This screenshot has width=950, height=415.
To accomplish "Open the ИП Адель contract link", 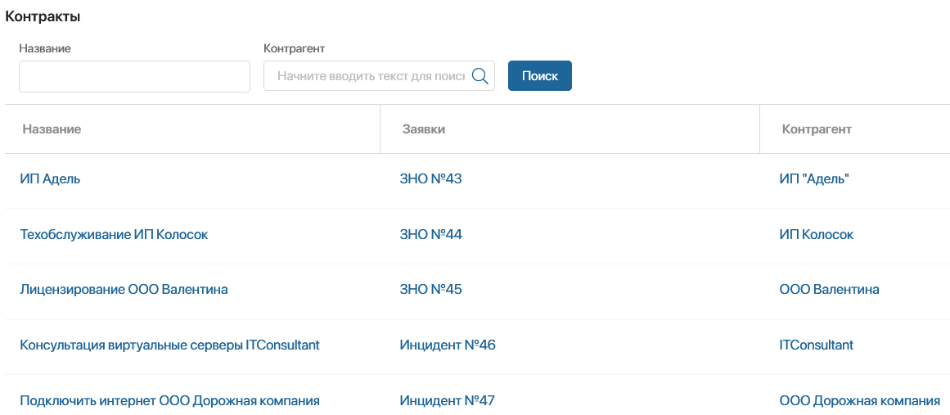I will click(x=50, y=178).
